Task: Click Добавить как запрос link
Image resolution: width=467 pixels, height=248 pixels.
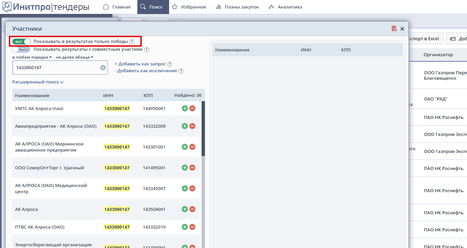Action: (x=140, y=64)
